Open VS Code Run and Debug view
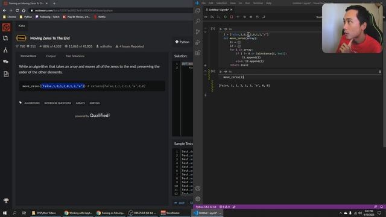 198,42
